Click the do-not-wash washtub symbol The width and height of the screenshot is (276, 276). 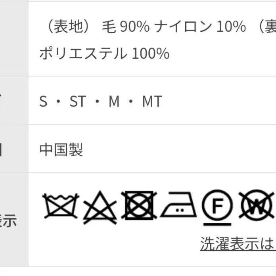[61, 206]
